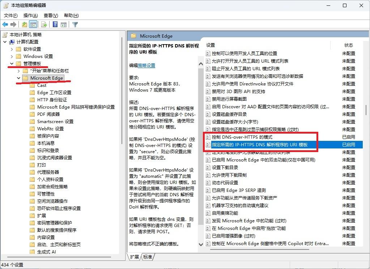
Task: Expand the "开始"菜单和任务栏 node
Action: tap(19, 71)
